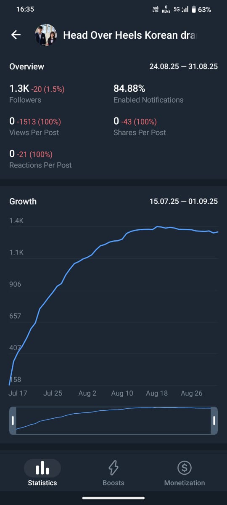227x505 pixels.
Task: Open the channel avatar photo
Action: coord(45,35)
